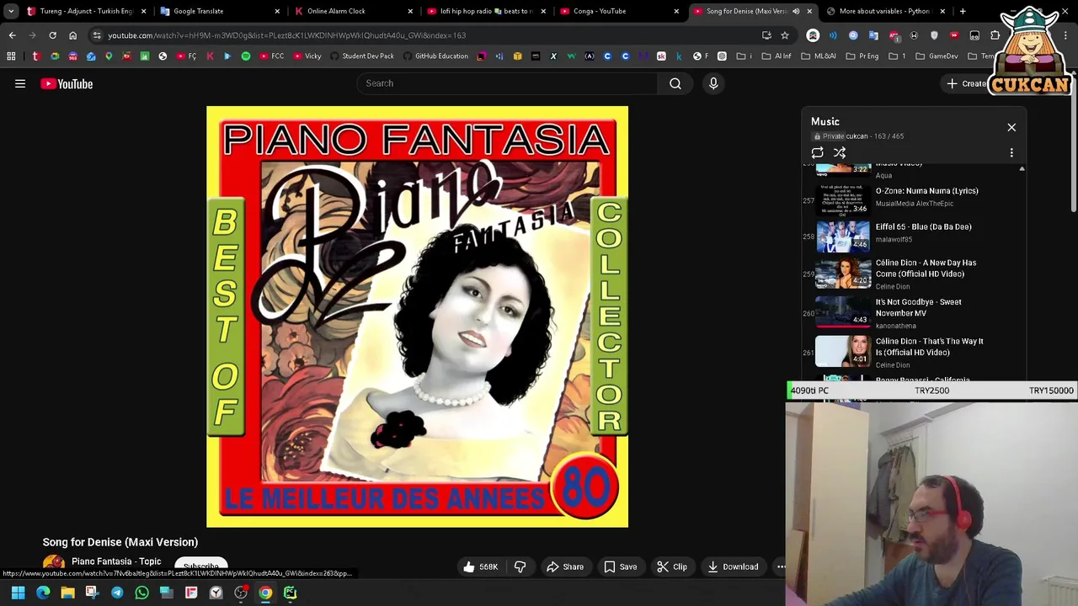The width and height of the screenshot is (1078, 606).
Task: Expand the GameDev bookmarks folder
Action: (937, 56)
